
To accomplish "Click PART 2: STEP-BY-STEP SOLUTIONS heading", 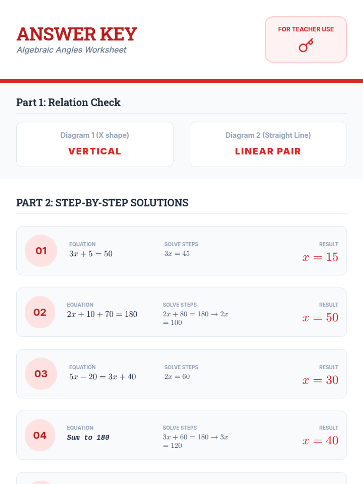I will (x=102, y=203).
